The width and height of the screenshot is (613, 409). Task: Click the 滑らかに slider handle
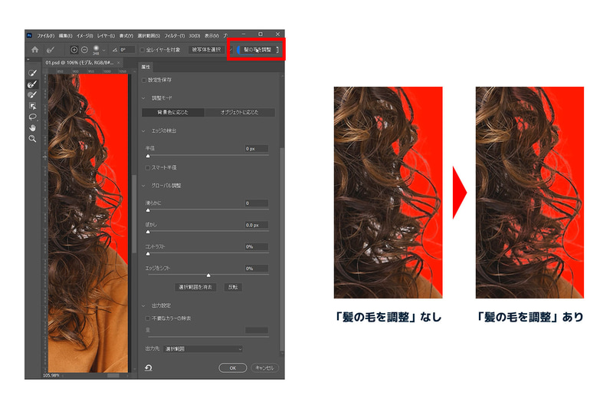[148, 210]
